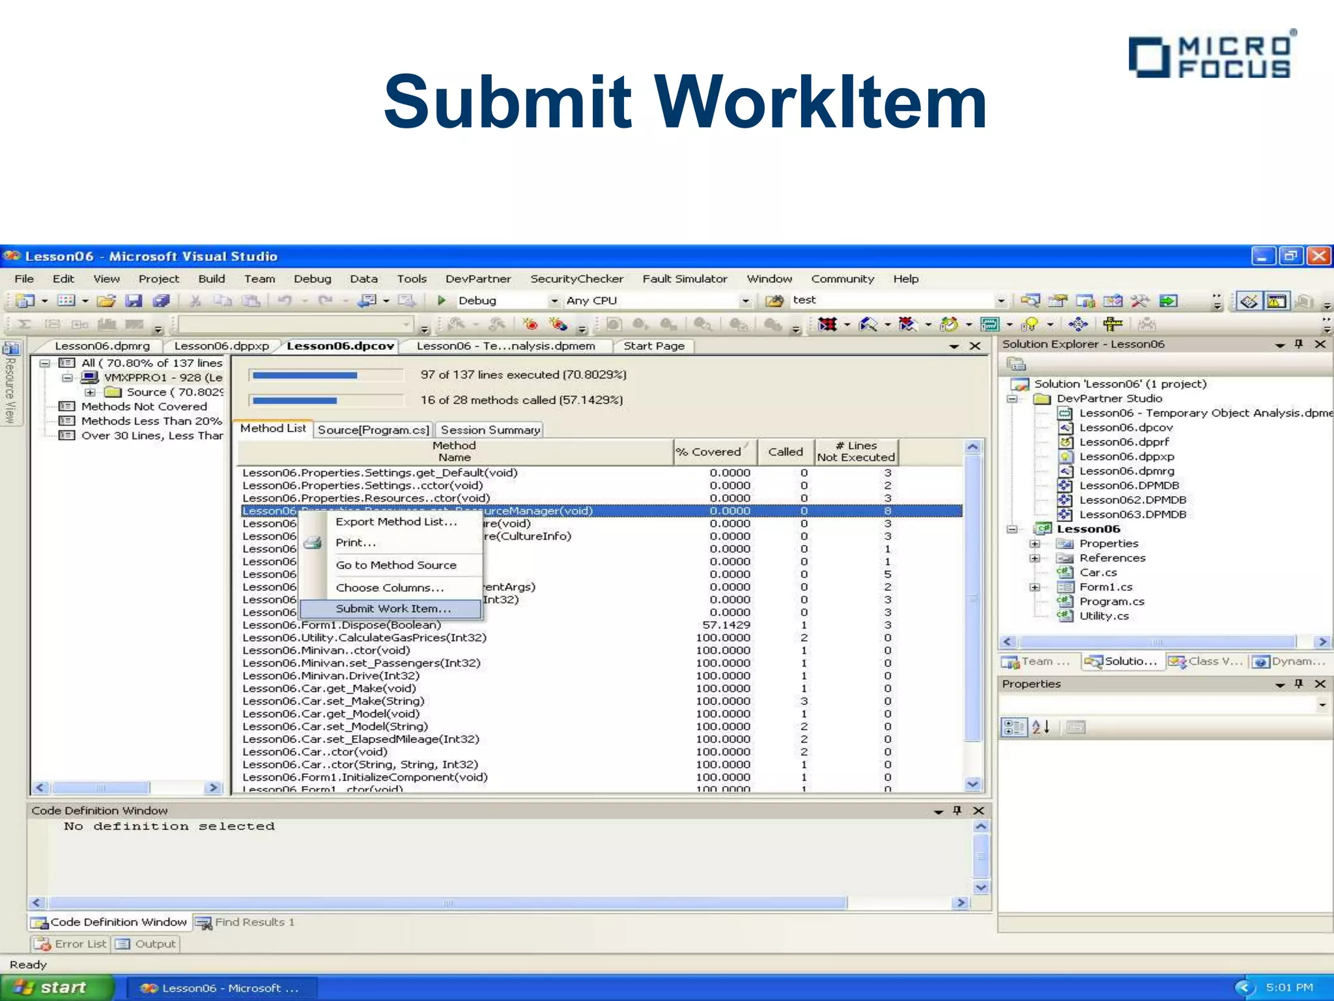Click the hammer and wrench tools icon

(x=1141, y=300)
